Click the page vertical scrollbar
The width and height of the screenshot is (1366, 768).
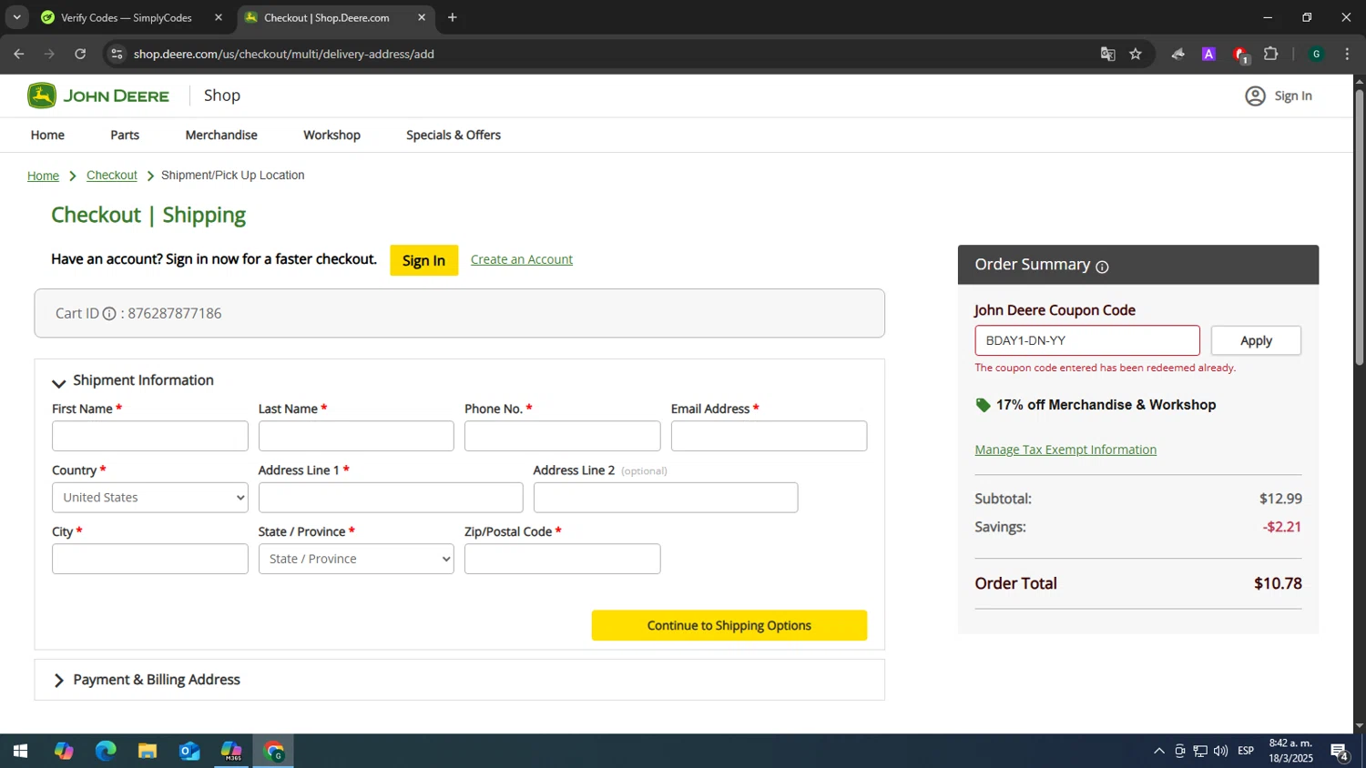[x=1359, y=227]
